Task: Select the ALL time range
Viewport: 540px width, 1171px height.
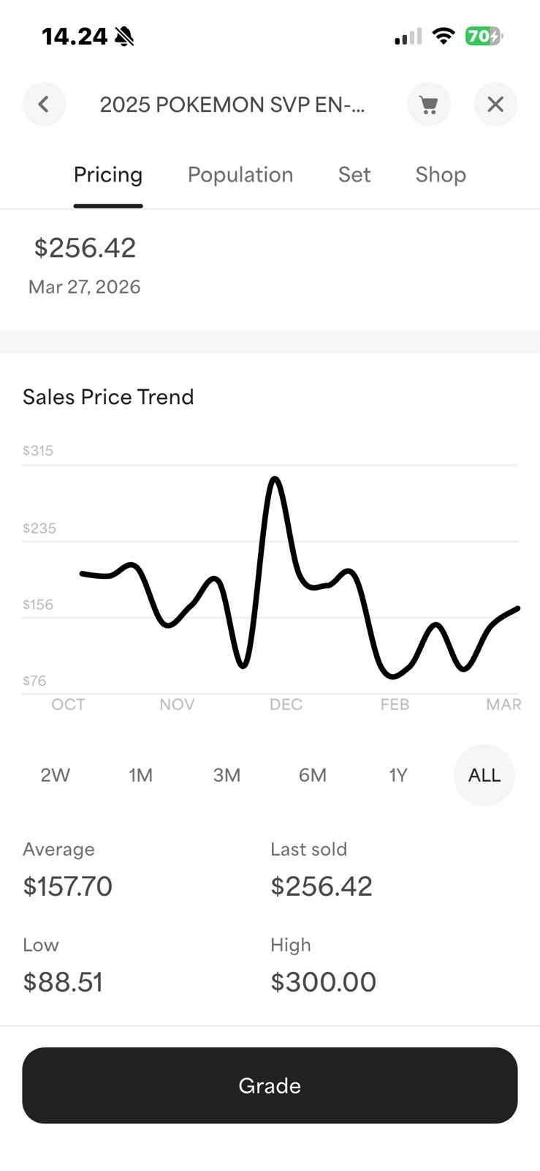Action: [484, 775]
